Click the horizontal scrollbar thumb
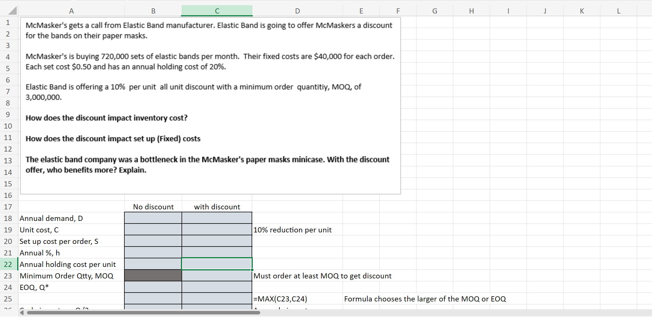 143,312
